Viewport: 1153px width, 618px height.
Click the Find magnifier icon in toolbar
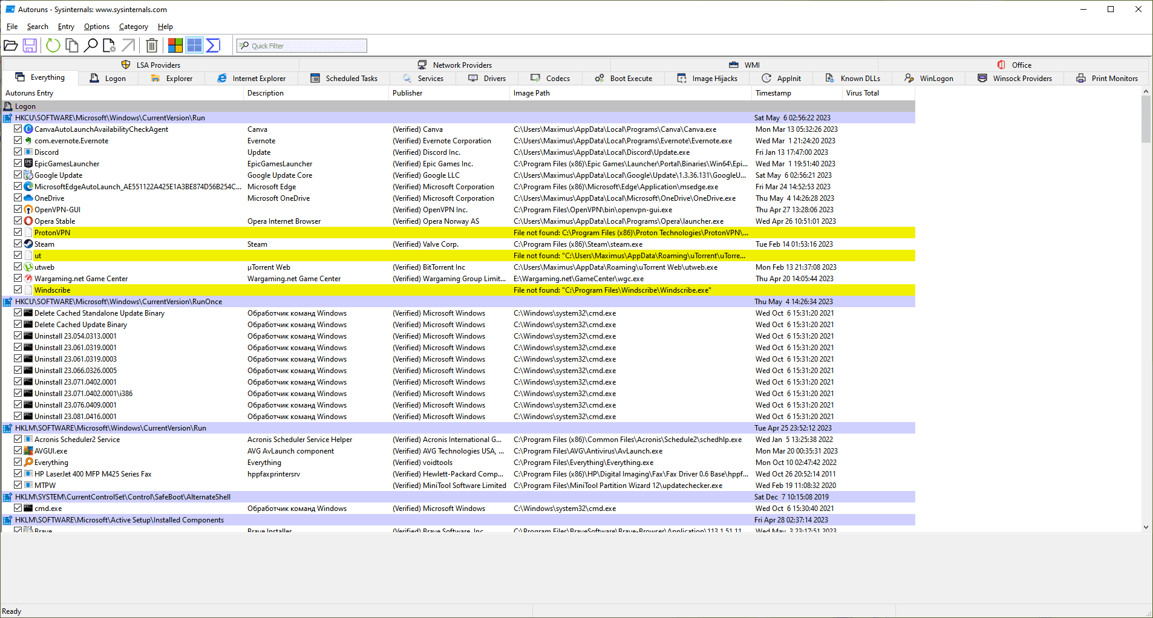(91, 45)
